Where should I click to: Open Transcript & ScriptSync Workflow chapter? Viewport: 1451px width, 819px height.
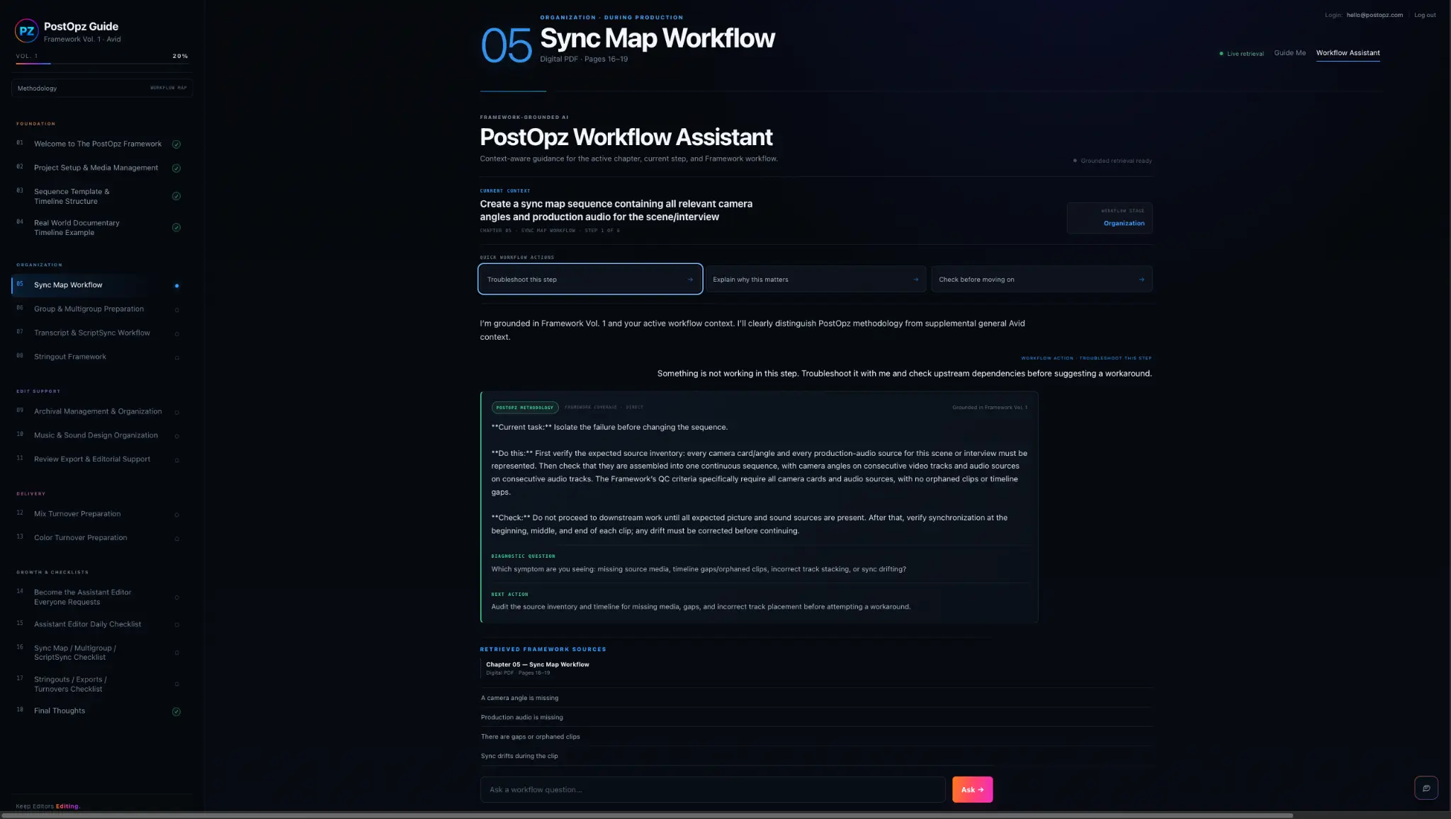coord(92,333)
